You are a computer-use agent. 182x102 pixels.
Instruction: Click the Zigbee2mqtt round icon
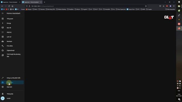click(x=3, y=50)
